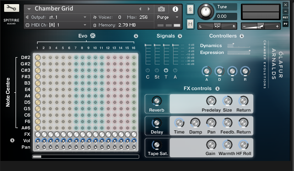Click the volume minus button
The image size is (294, 171).
pyautogui.click(x=244, y=27)
